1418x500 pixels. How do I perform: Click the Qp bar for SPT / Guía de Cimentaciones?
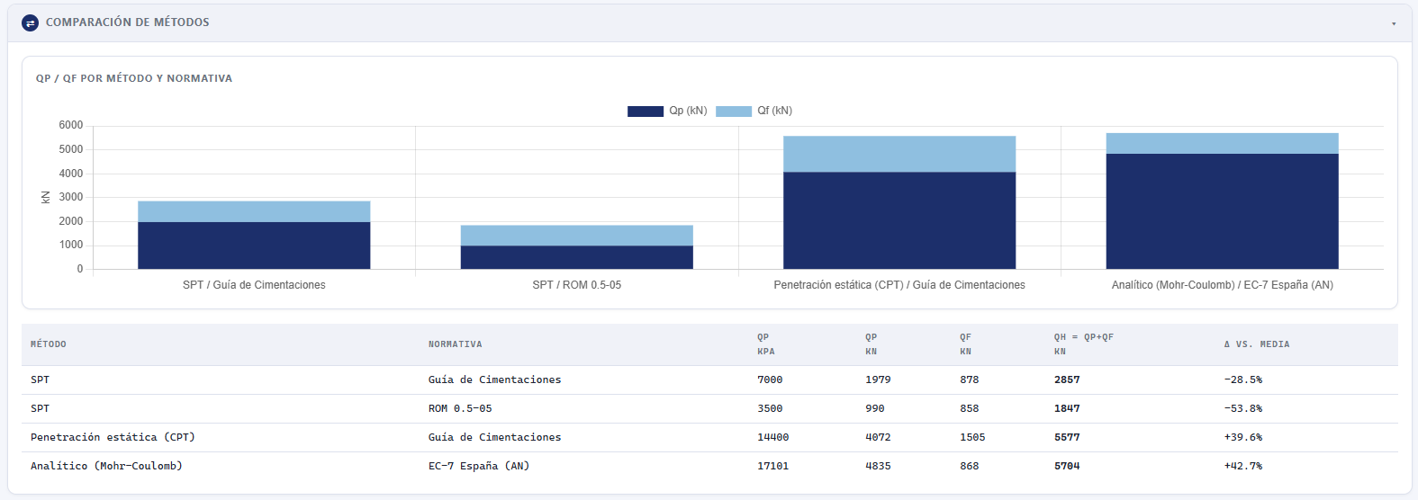pyautogui.click(x=254, y=246)
